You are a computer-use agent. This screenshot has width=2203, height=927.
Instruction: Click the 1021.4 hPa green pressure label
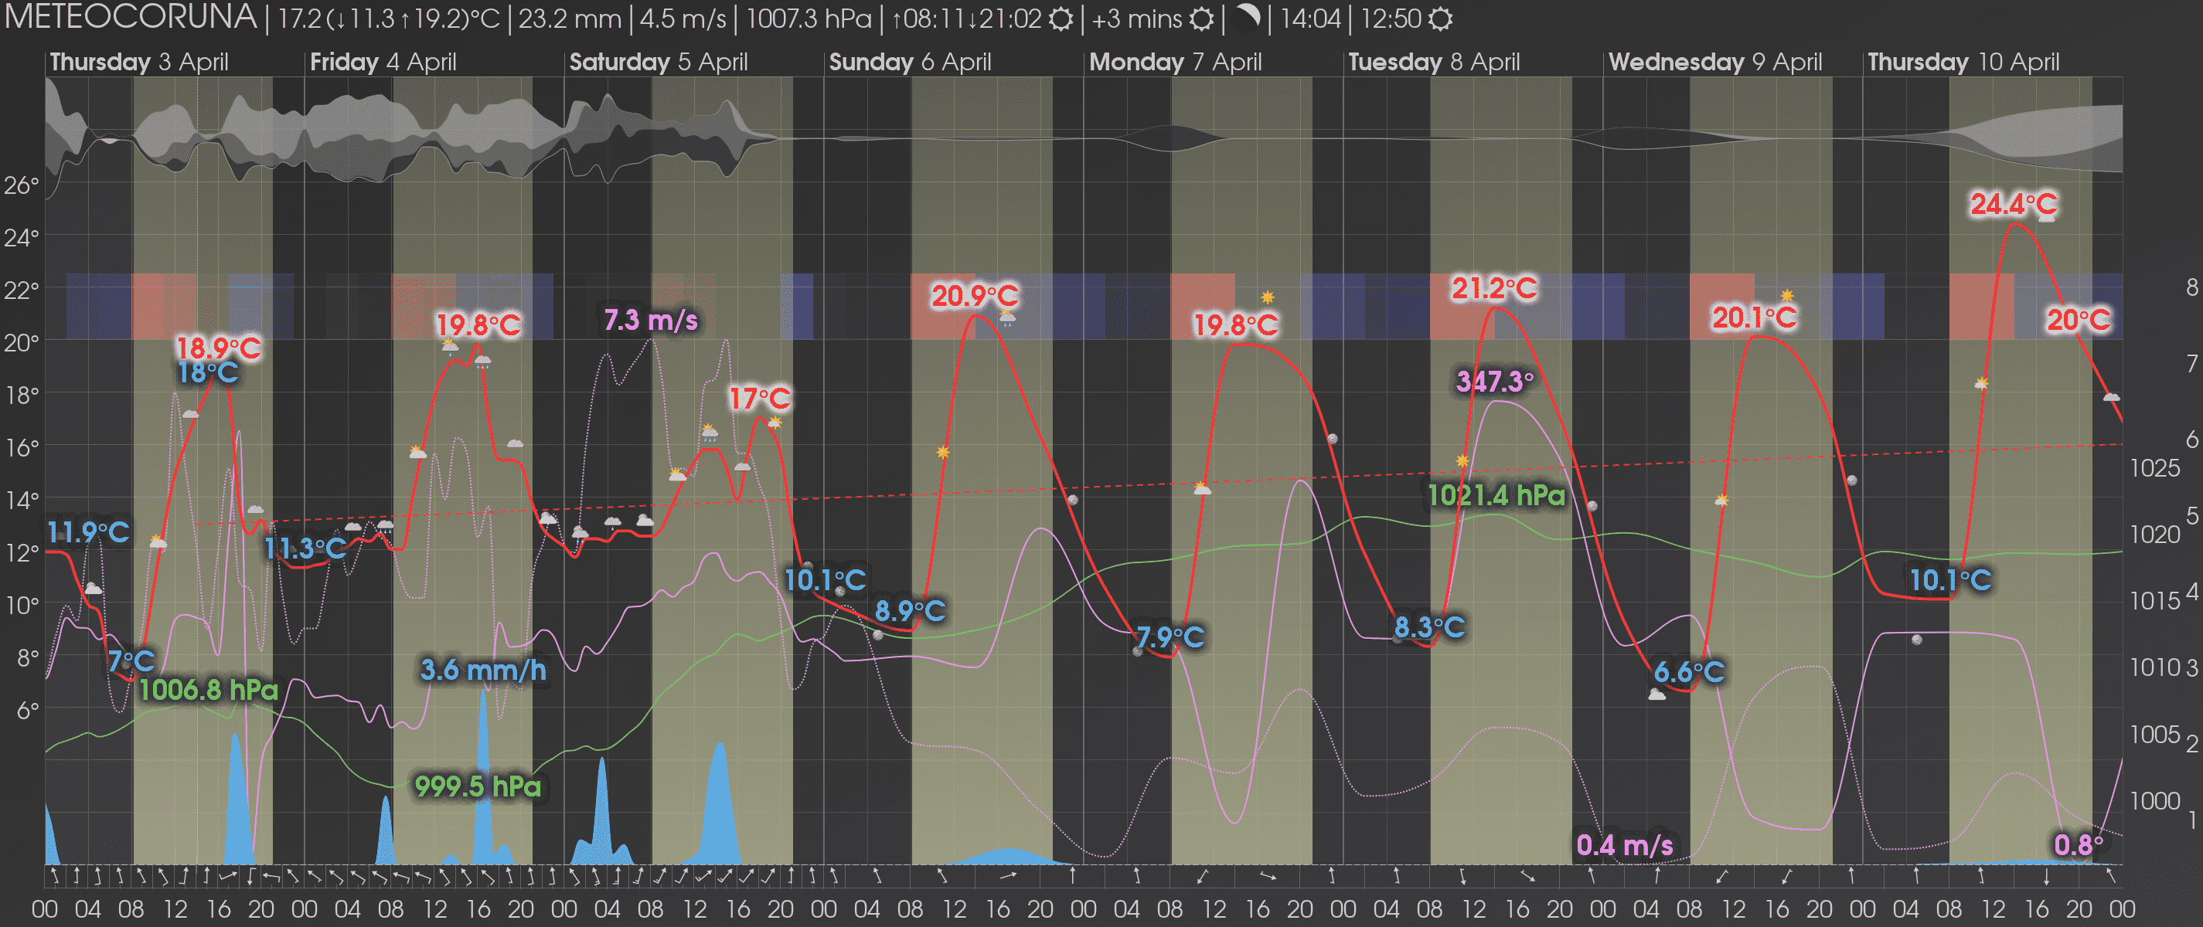(x=1496, y=495)
